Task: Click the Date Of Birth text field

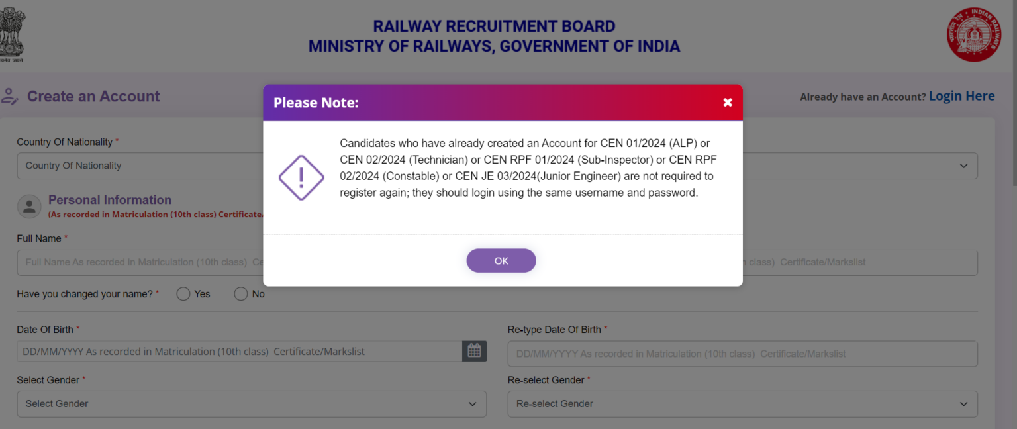Action: click(x=238, y=351)
